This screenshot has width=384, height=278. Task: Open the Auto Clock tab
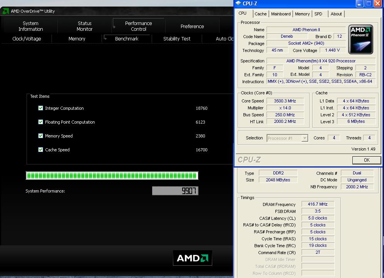(224, 39)
